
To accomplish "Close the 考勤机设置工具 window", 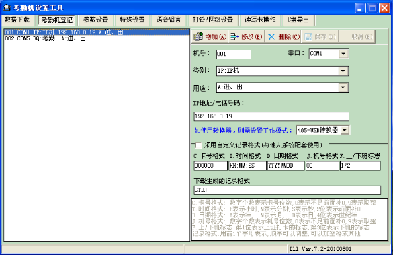I will pyautogui.click(x=384, y=8).
